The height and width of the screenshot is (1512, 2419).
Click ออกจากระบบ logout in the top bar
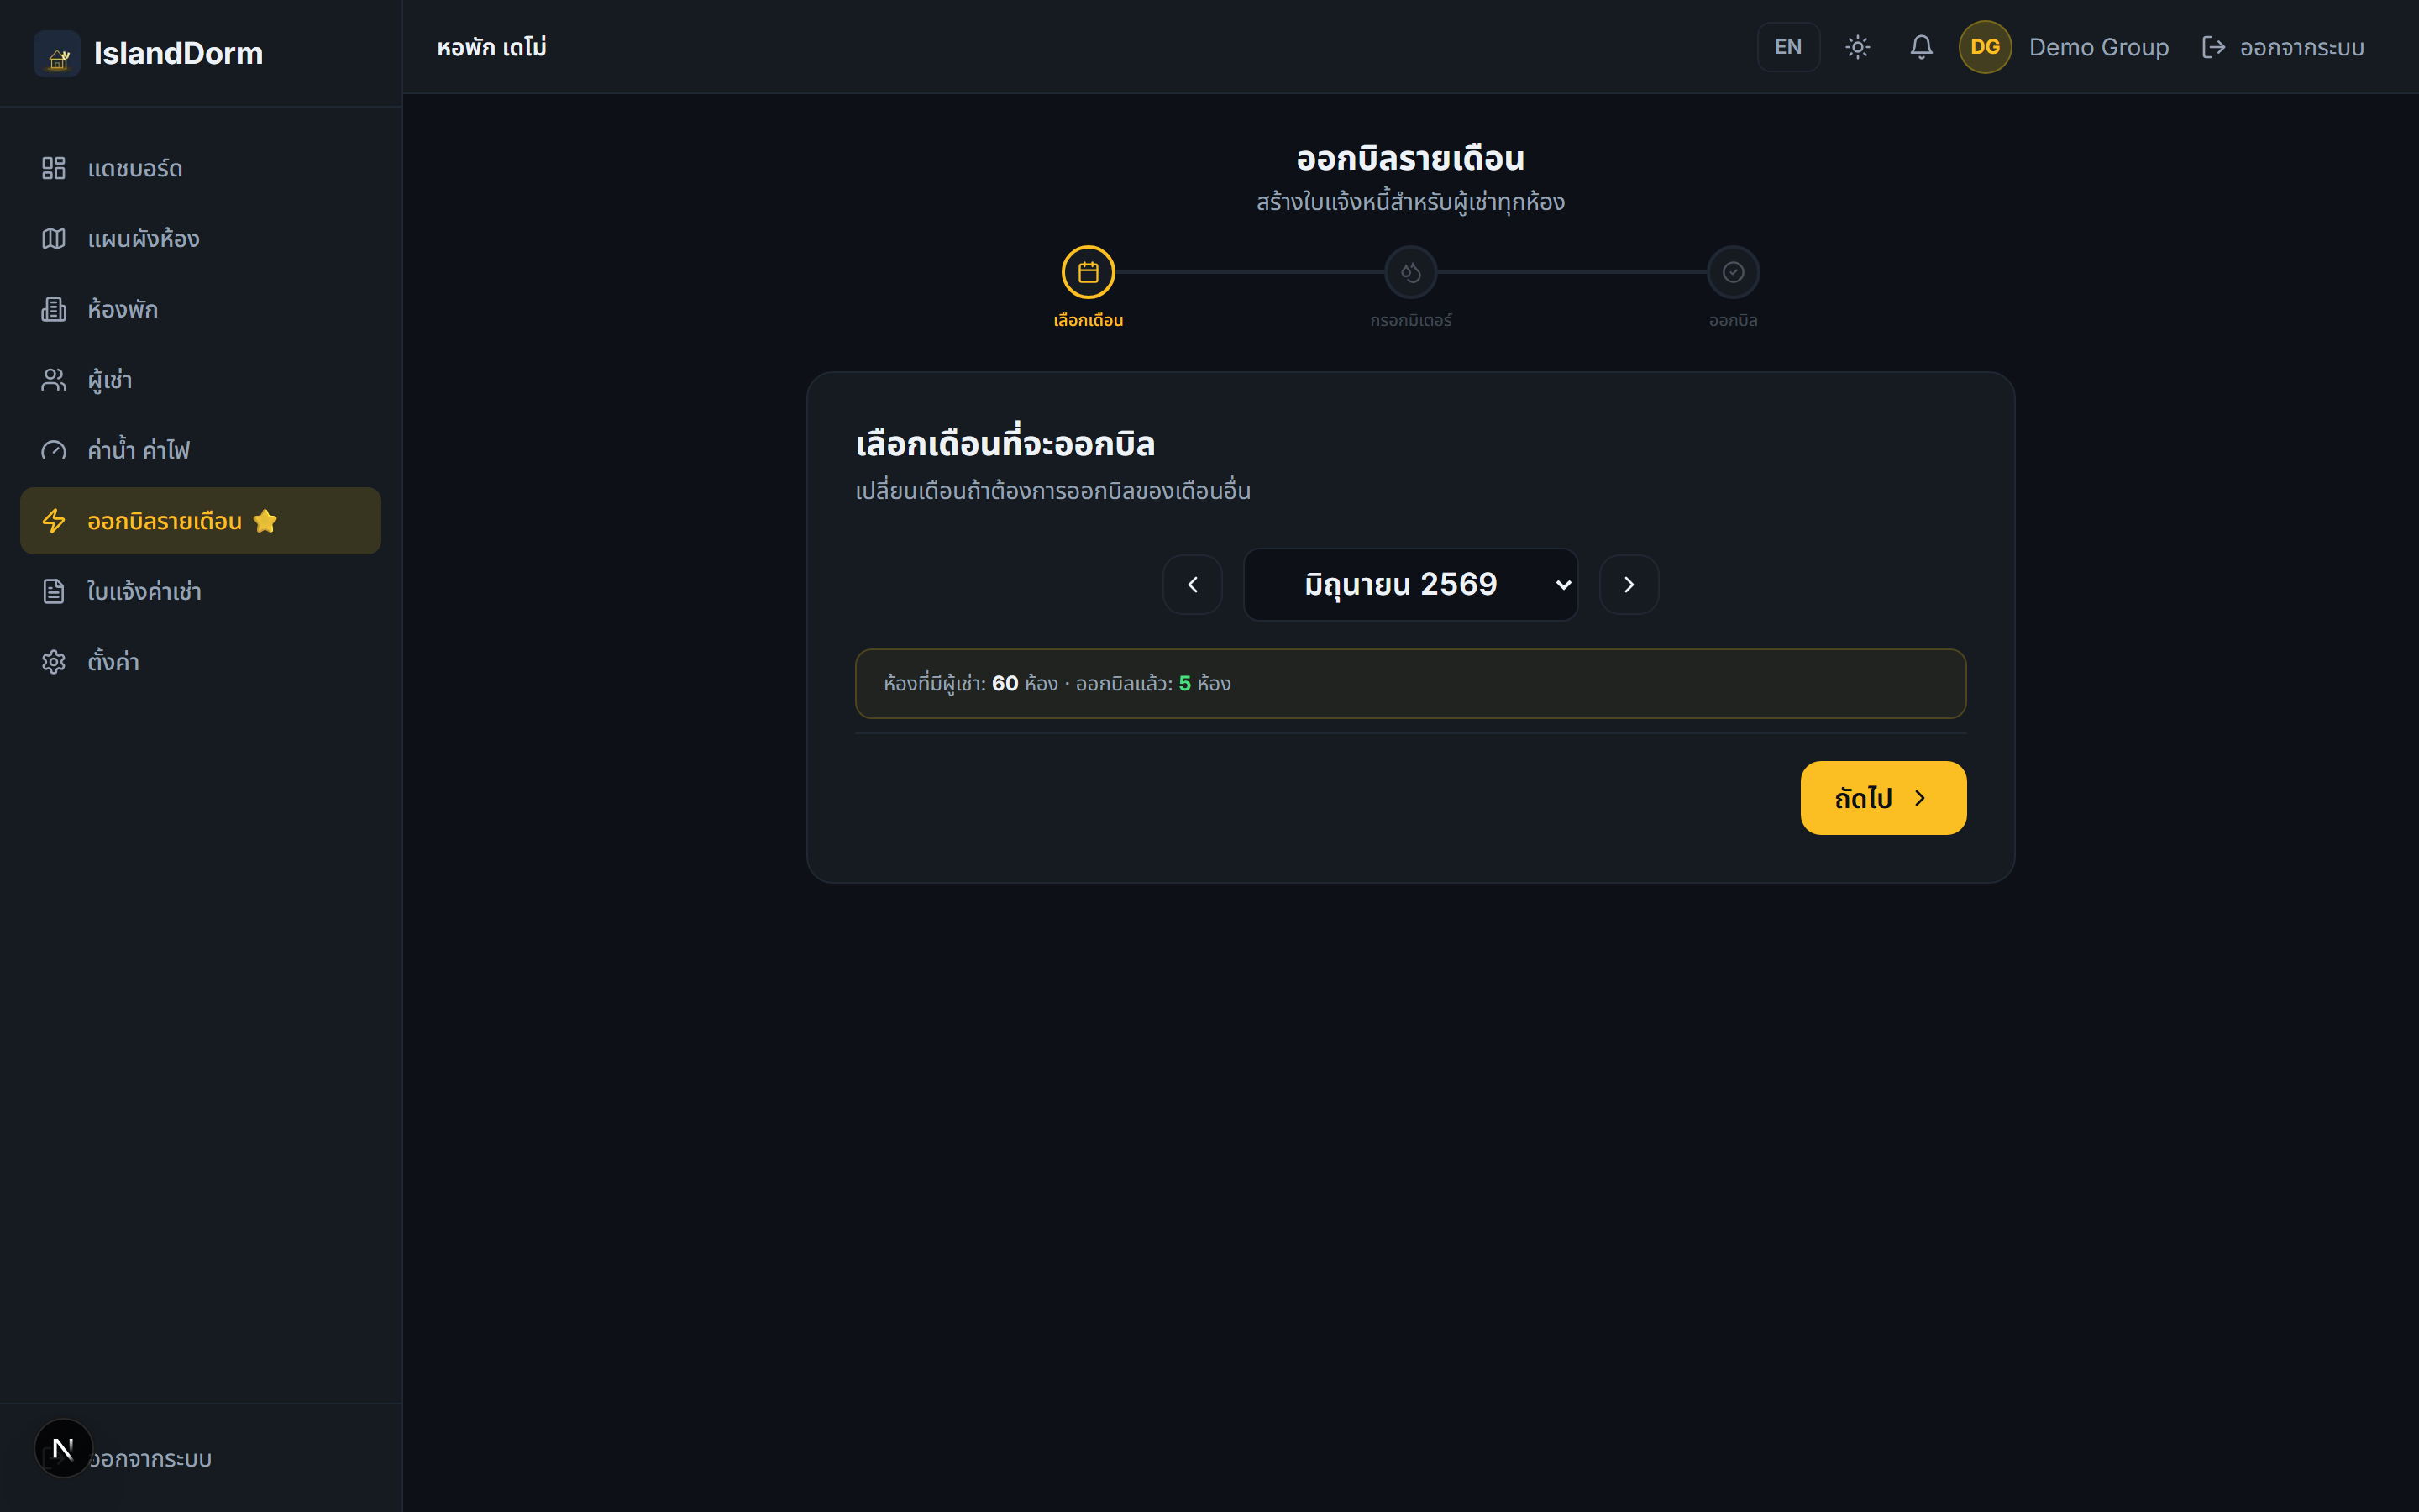click(2283, 47)
